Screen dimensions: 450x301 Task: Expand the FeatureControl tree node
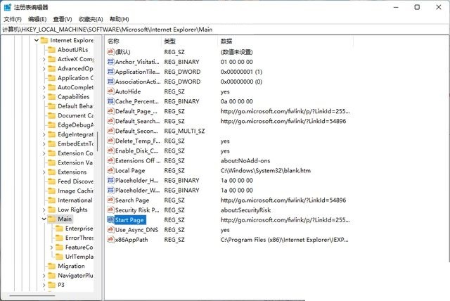(x=51, y=248)
